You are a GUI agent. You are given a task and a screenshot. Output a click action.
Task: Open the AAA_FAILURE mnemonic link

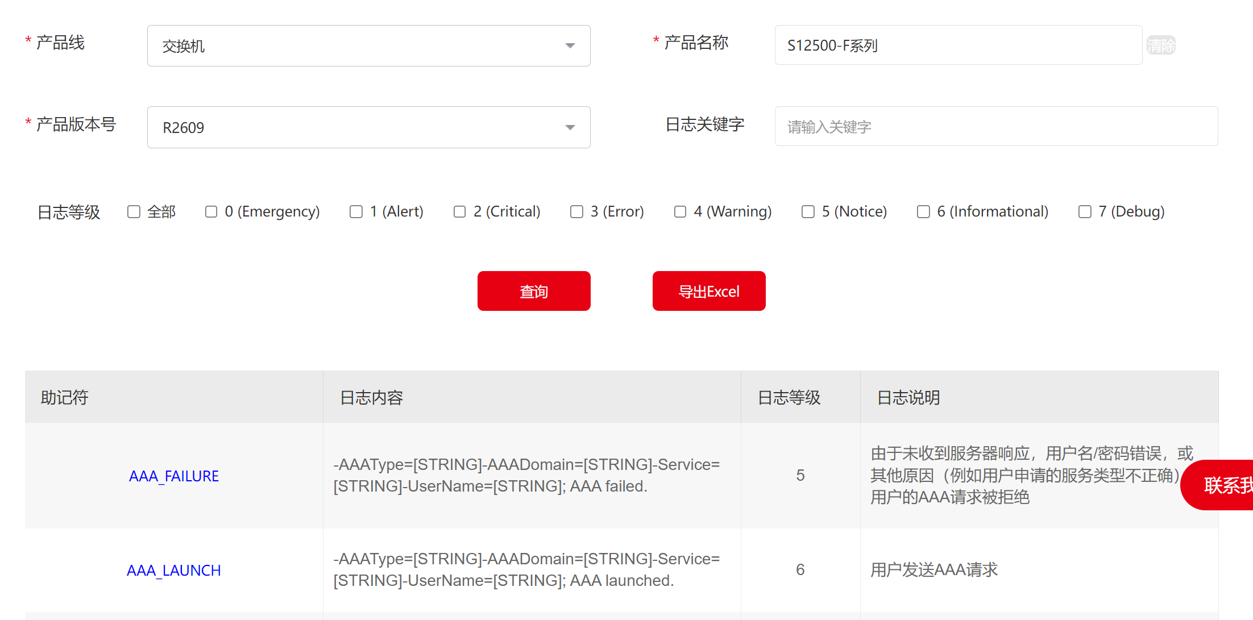click(x=174, y=476)
